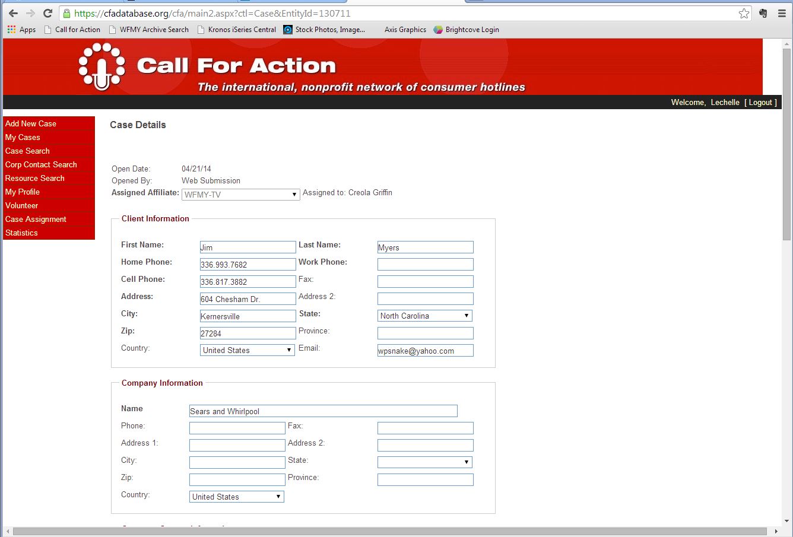Click the Home Phone field
Screen dimensions: 793x537
(x=248, y=265)
